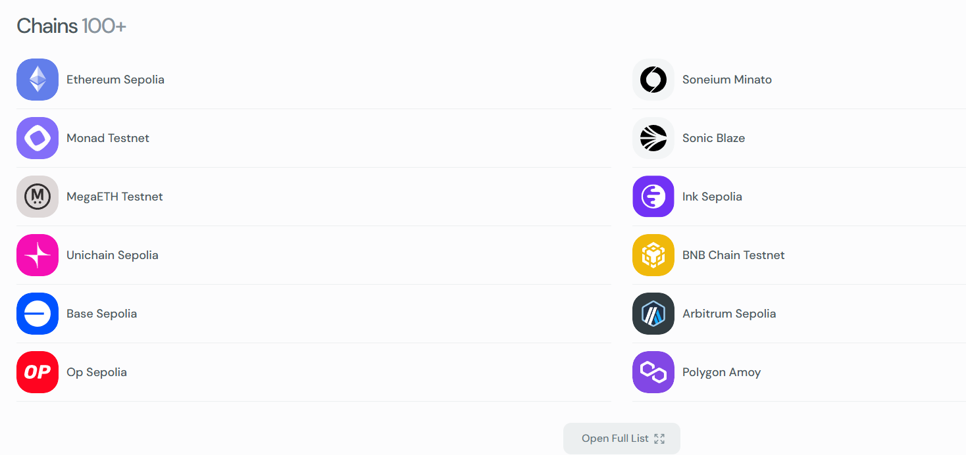Select the Arbitrum Sepolia logo icon
This screenshot has width=966, height=455.
click(653, 314)
